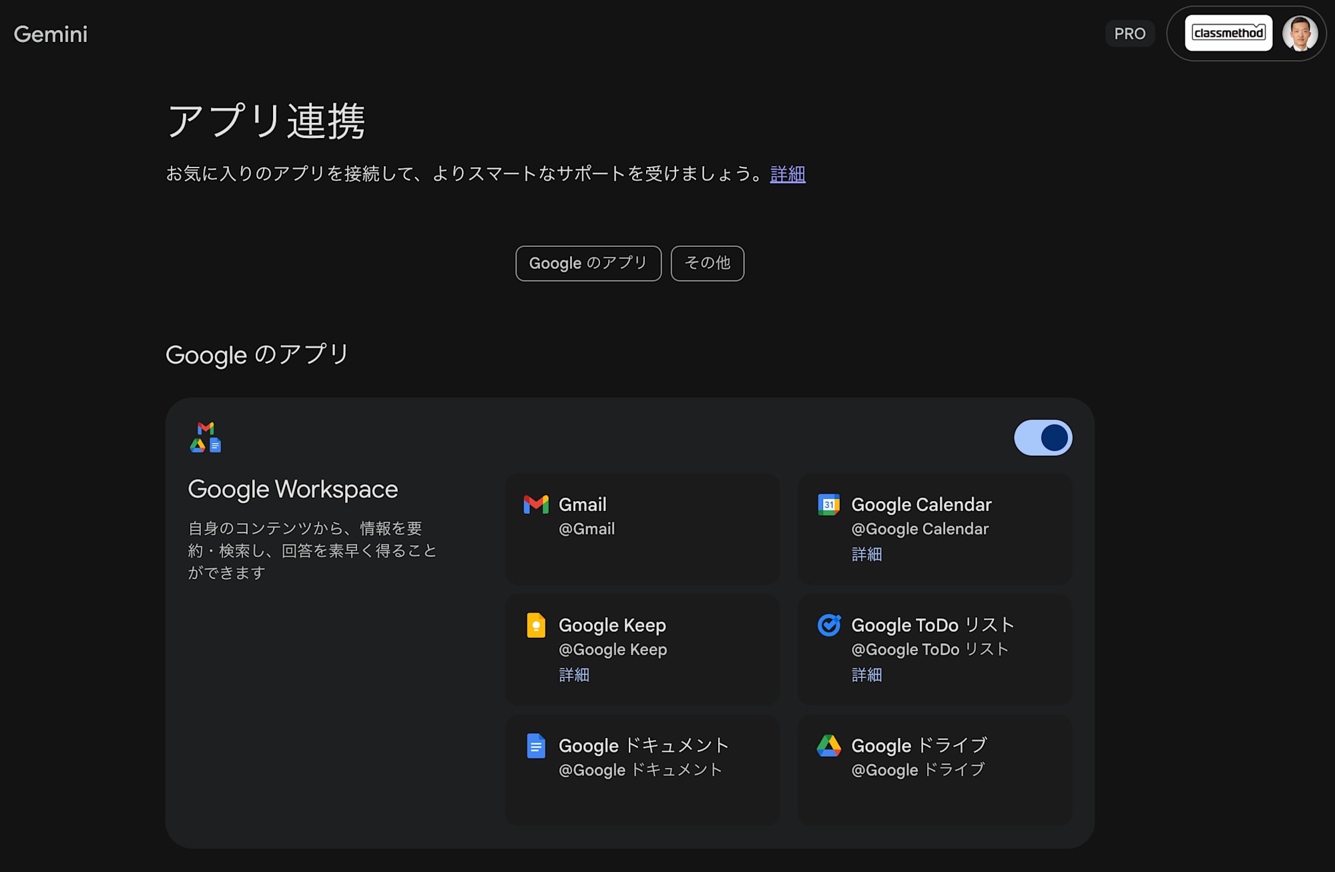Open 詳細 under Google ToDo リスト

point(866,675)
